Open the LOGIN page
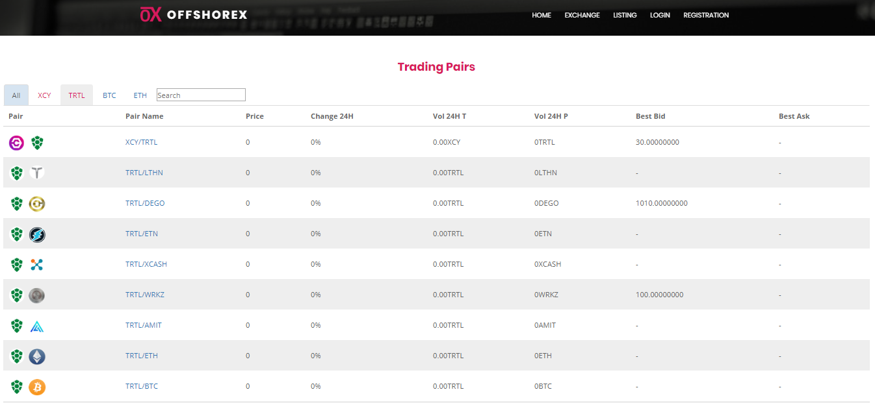 [660, 15]
